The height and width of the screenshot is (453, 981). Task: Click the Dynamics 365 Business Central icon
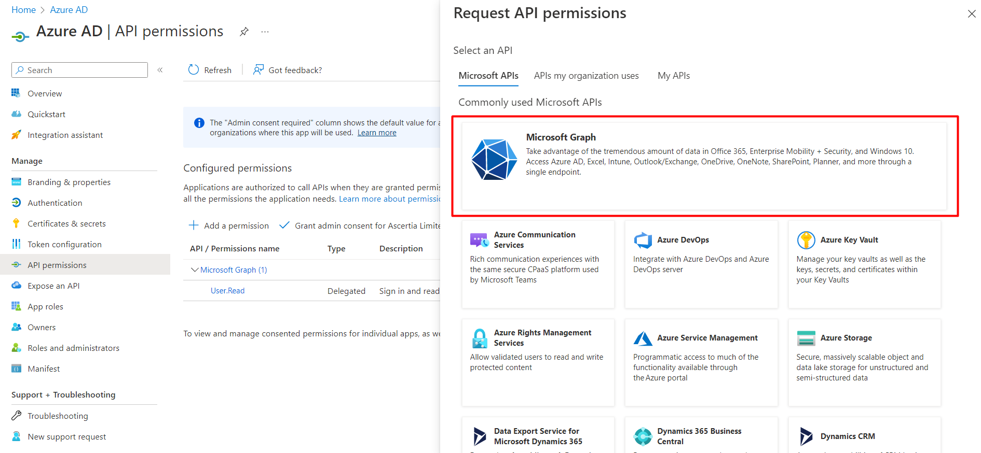pyautogui.click(x=643, y=436)
